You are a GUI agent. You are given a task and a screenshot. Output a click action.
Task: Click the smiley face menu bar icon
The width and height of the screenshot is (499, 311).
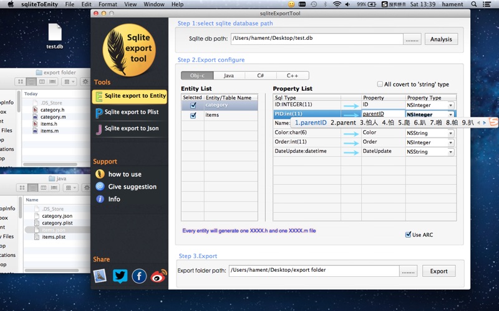[291, 4]
